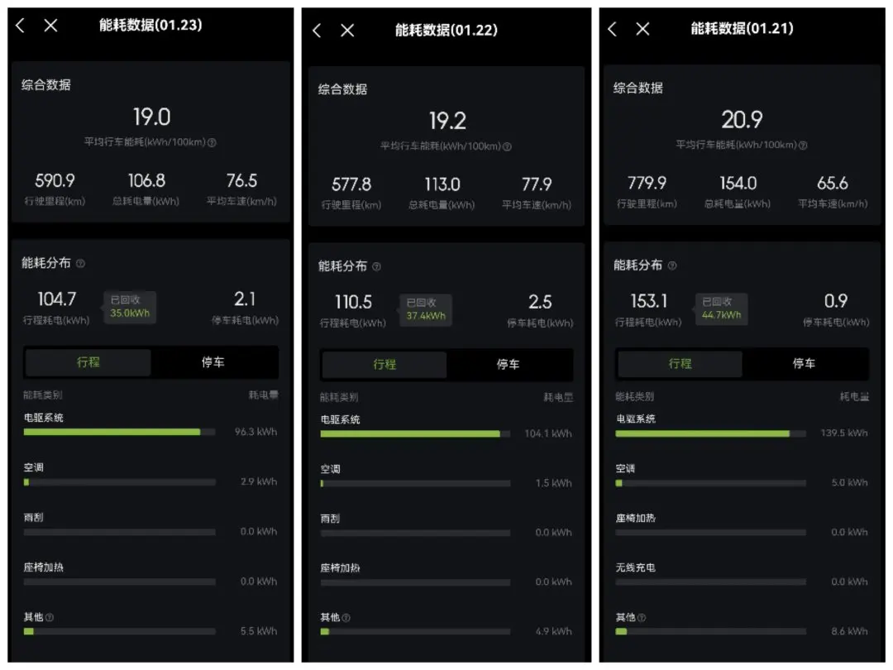Click the 2.1 停车耗电 value
Screen dimensions: 893x670
click(245, 299)
